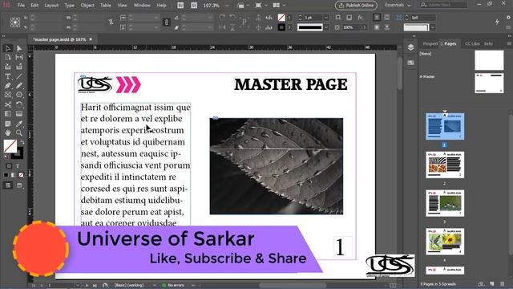Create new page button in Pages panel
Screen dimensions: 513x289
coord(491,283)
